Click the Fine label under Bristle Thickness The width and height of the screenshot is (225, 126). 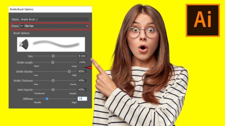tap(36, 84)
